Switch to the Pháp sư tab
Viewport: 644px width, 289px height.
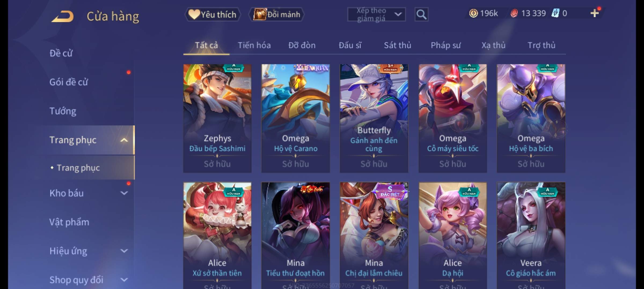tap(445, 45)
